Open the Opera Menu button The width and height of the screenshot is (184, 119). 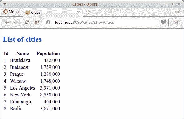(x=11, y=12)
